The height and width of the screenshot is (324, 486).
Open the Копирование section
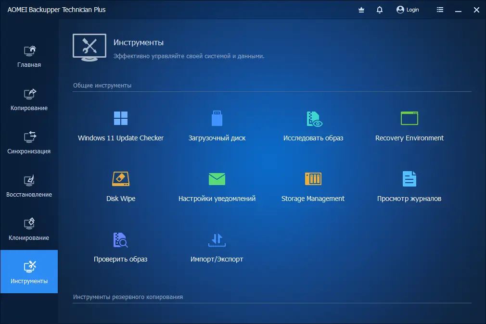point(29,99)
